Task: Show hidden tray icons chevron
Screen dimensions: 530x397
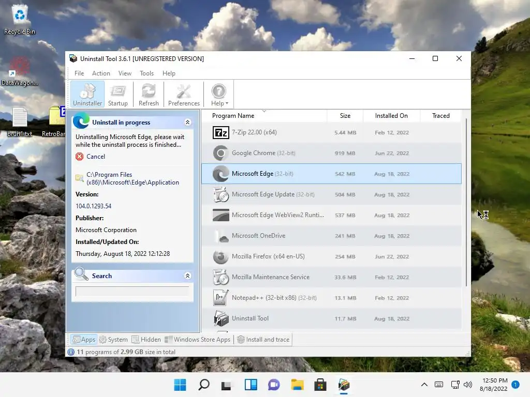Action: (x=424, y=385)
